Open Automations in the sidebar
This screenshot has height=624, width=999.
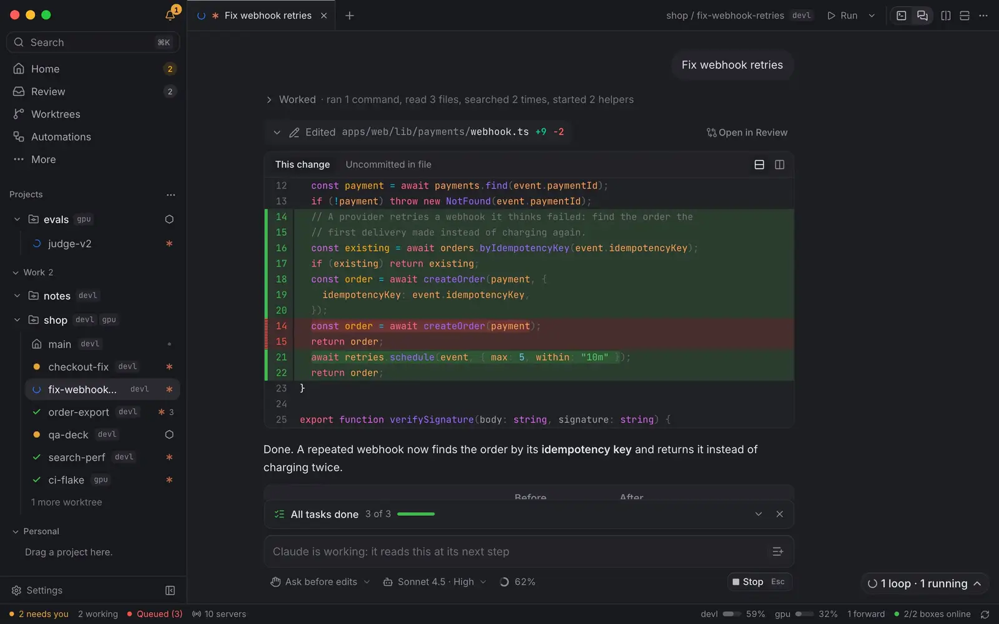point(94,137)
